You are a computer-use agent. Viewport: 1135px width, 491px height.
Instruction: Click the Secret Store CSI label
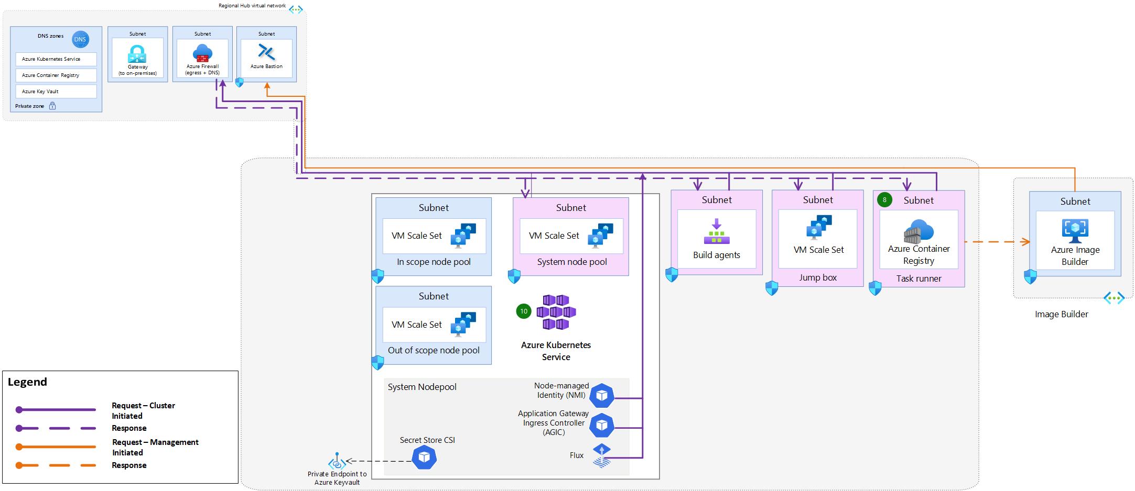pyautogui.click(x=427, y=440)
